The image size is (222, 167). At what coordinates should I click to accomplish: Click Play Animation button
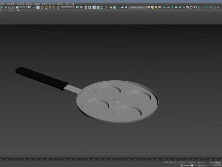[217, 162]
